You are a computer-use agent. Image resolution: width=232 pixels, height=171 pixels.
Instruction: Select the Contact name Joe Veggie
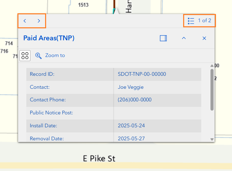click(131, 87)
